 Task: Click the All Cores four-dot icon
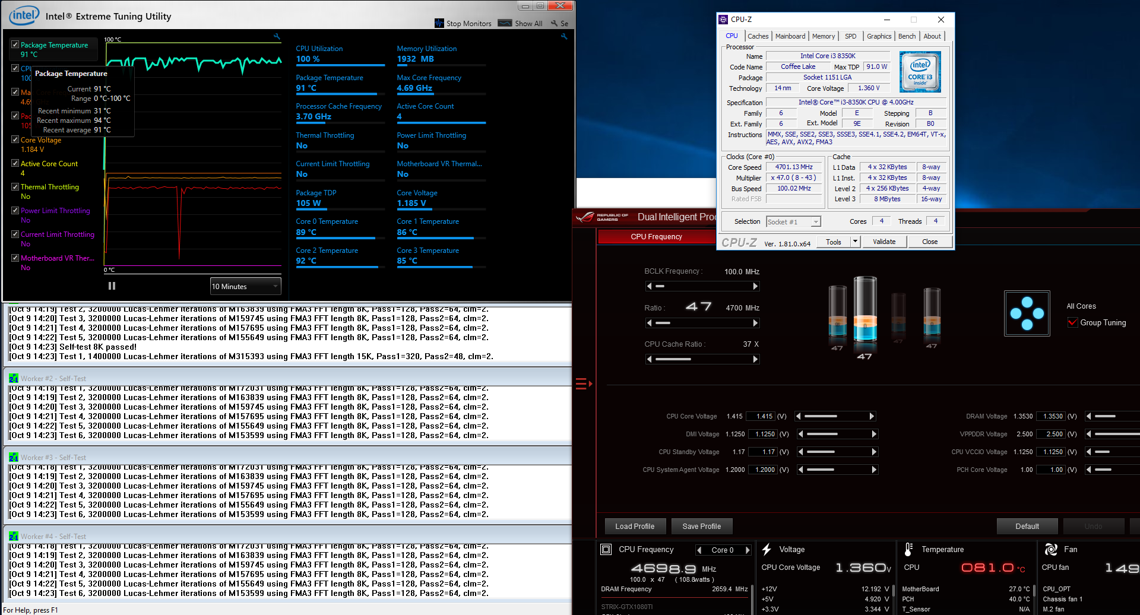1027,313
